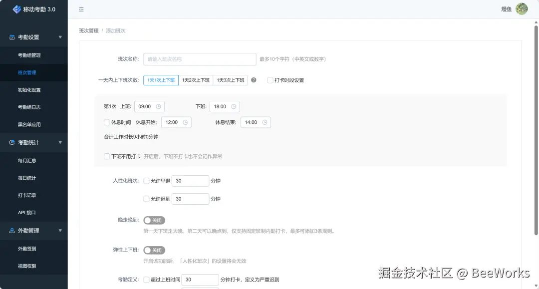This screenshot has height=289, width=539.
Task: Click the 外勤管理 person icon
Action: pyautogui.click(x=12, y=231)
